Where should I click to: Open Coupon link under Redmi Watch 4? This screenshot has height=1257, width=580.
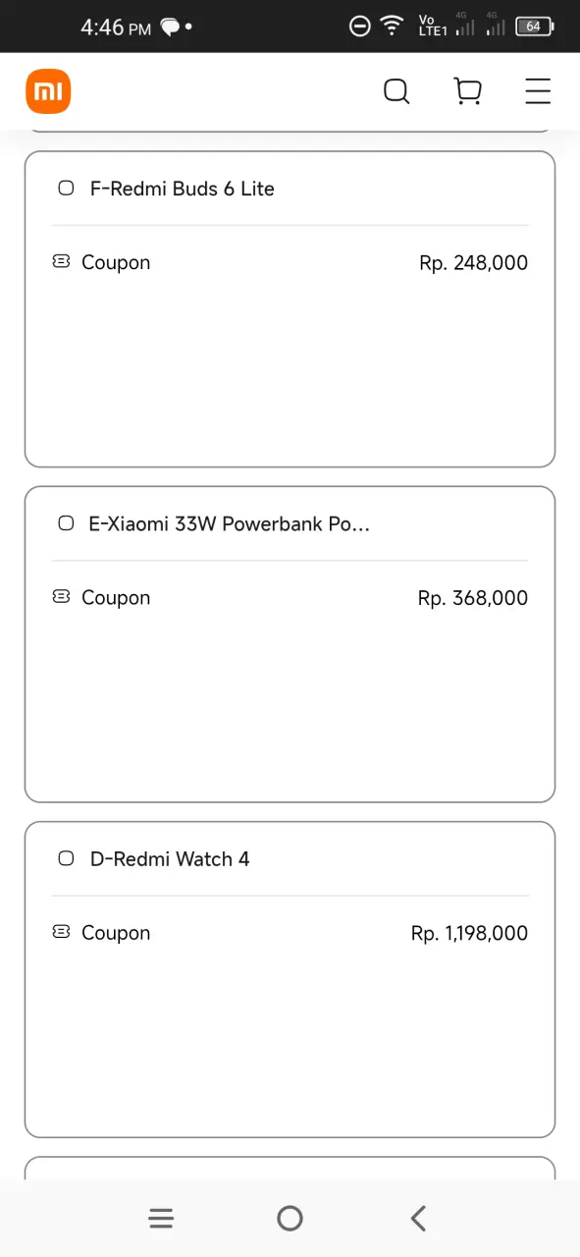click(116, 932)
